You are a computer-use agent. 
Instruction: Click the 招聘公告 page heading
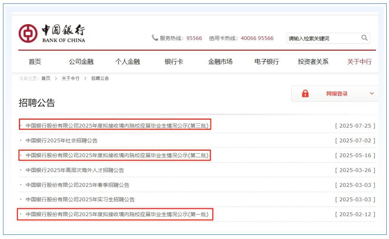coord(37,103)
